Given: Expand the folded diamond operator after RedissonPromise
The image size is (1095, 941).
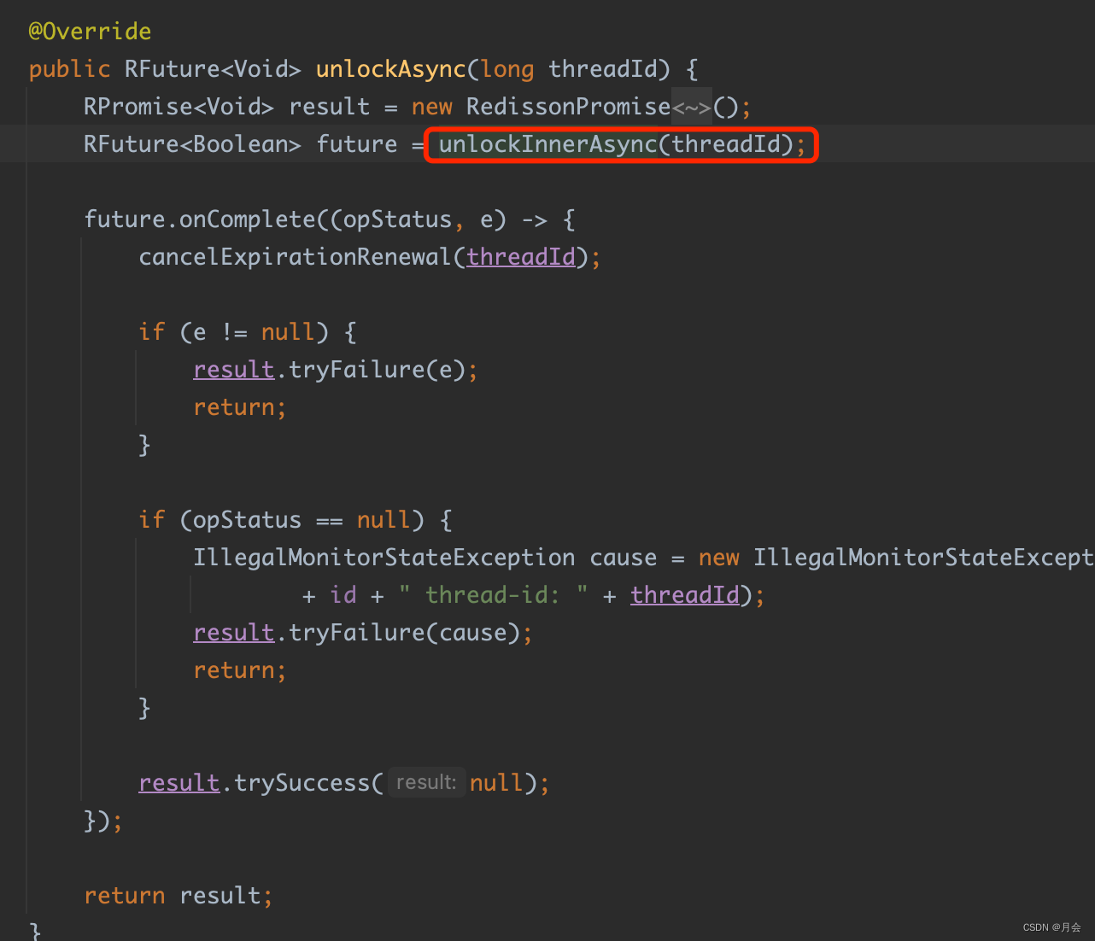Looking at the screenshot, I should [x=691, y=107].
